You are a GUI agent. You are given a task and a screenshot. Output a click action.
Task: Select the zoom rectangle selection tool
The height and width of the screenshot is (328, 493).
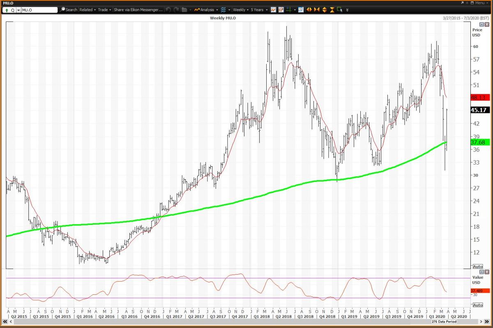tap(340, 9)
